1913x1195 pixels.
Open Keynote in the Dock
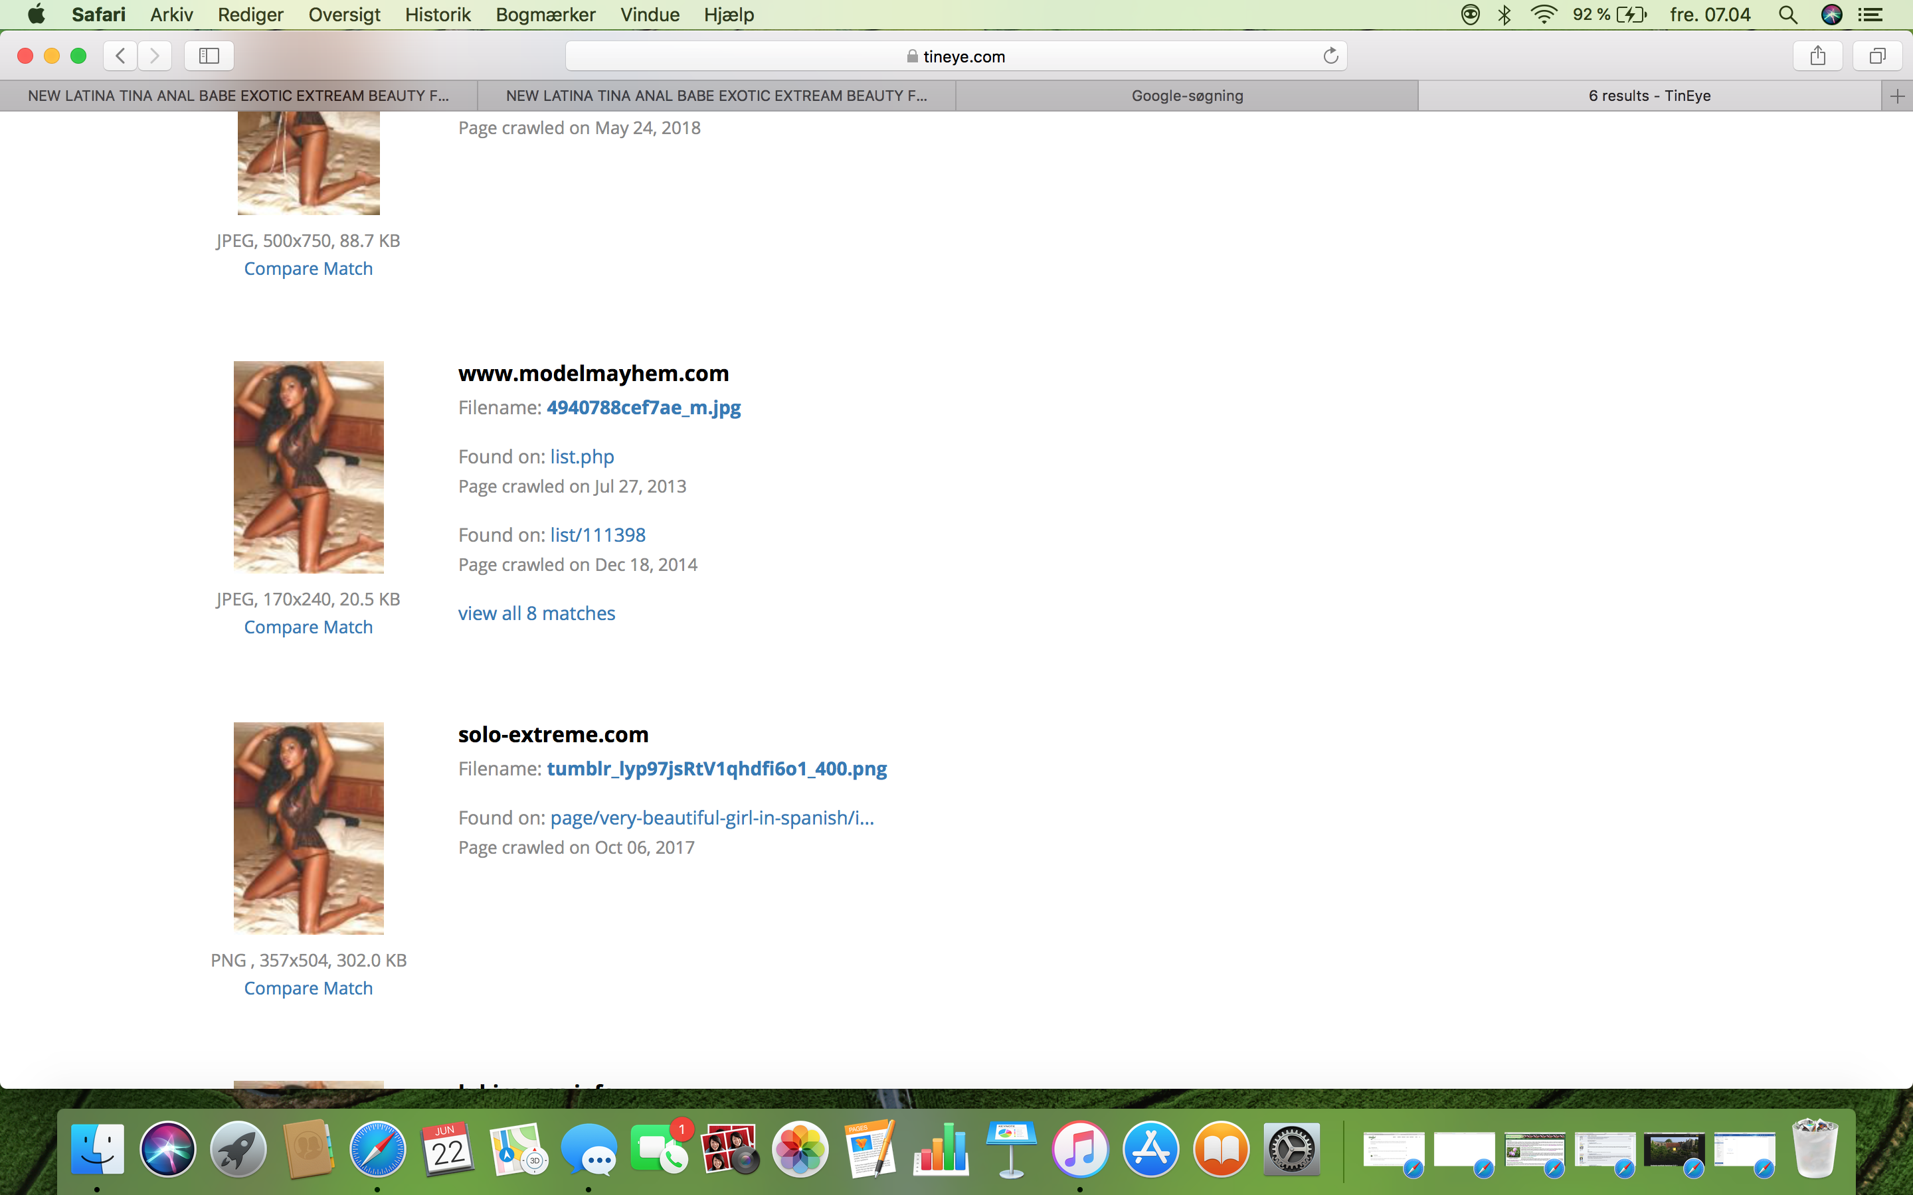(1011, 1149)
